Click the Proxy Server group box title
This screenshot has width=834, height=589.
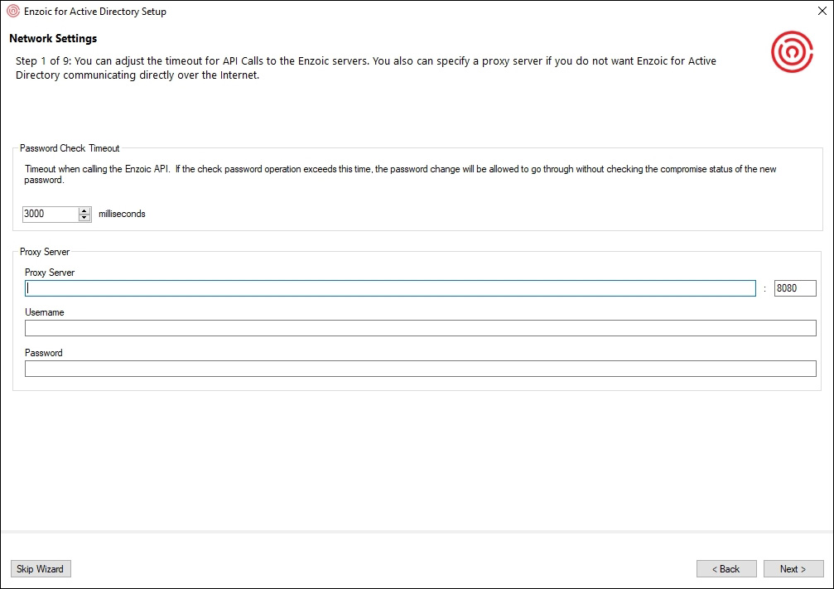point(45,252)
